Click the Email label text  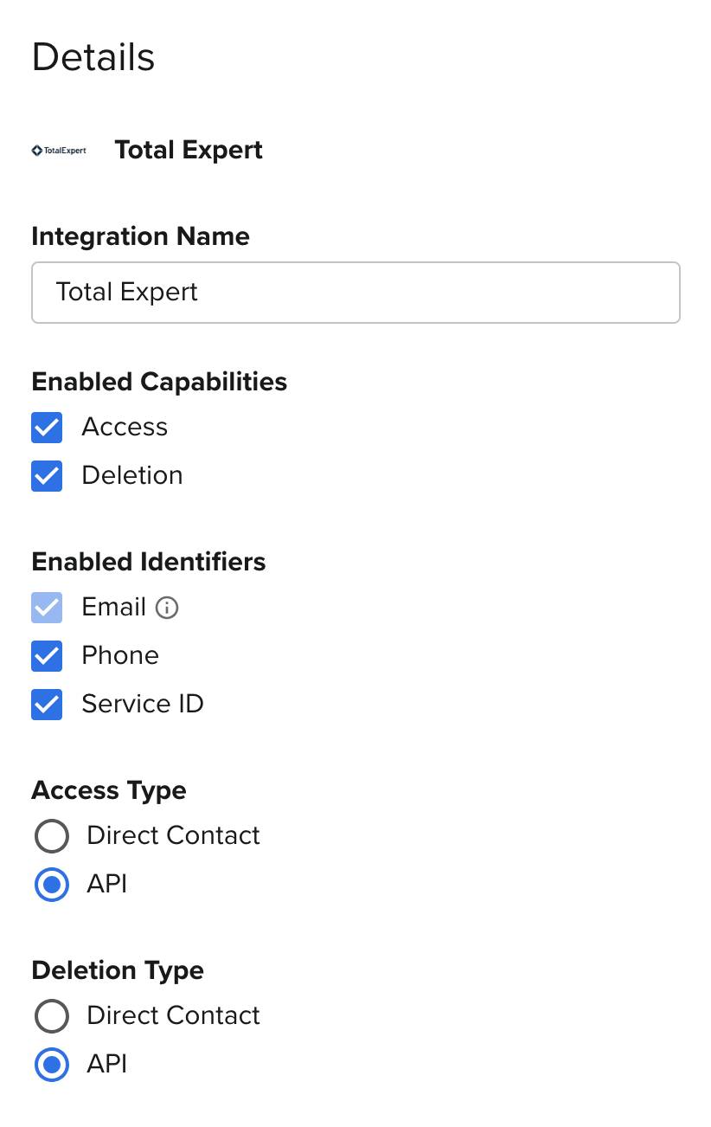click(x=113, y=608)
